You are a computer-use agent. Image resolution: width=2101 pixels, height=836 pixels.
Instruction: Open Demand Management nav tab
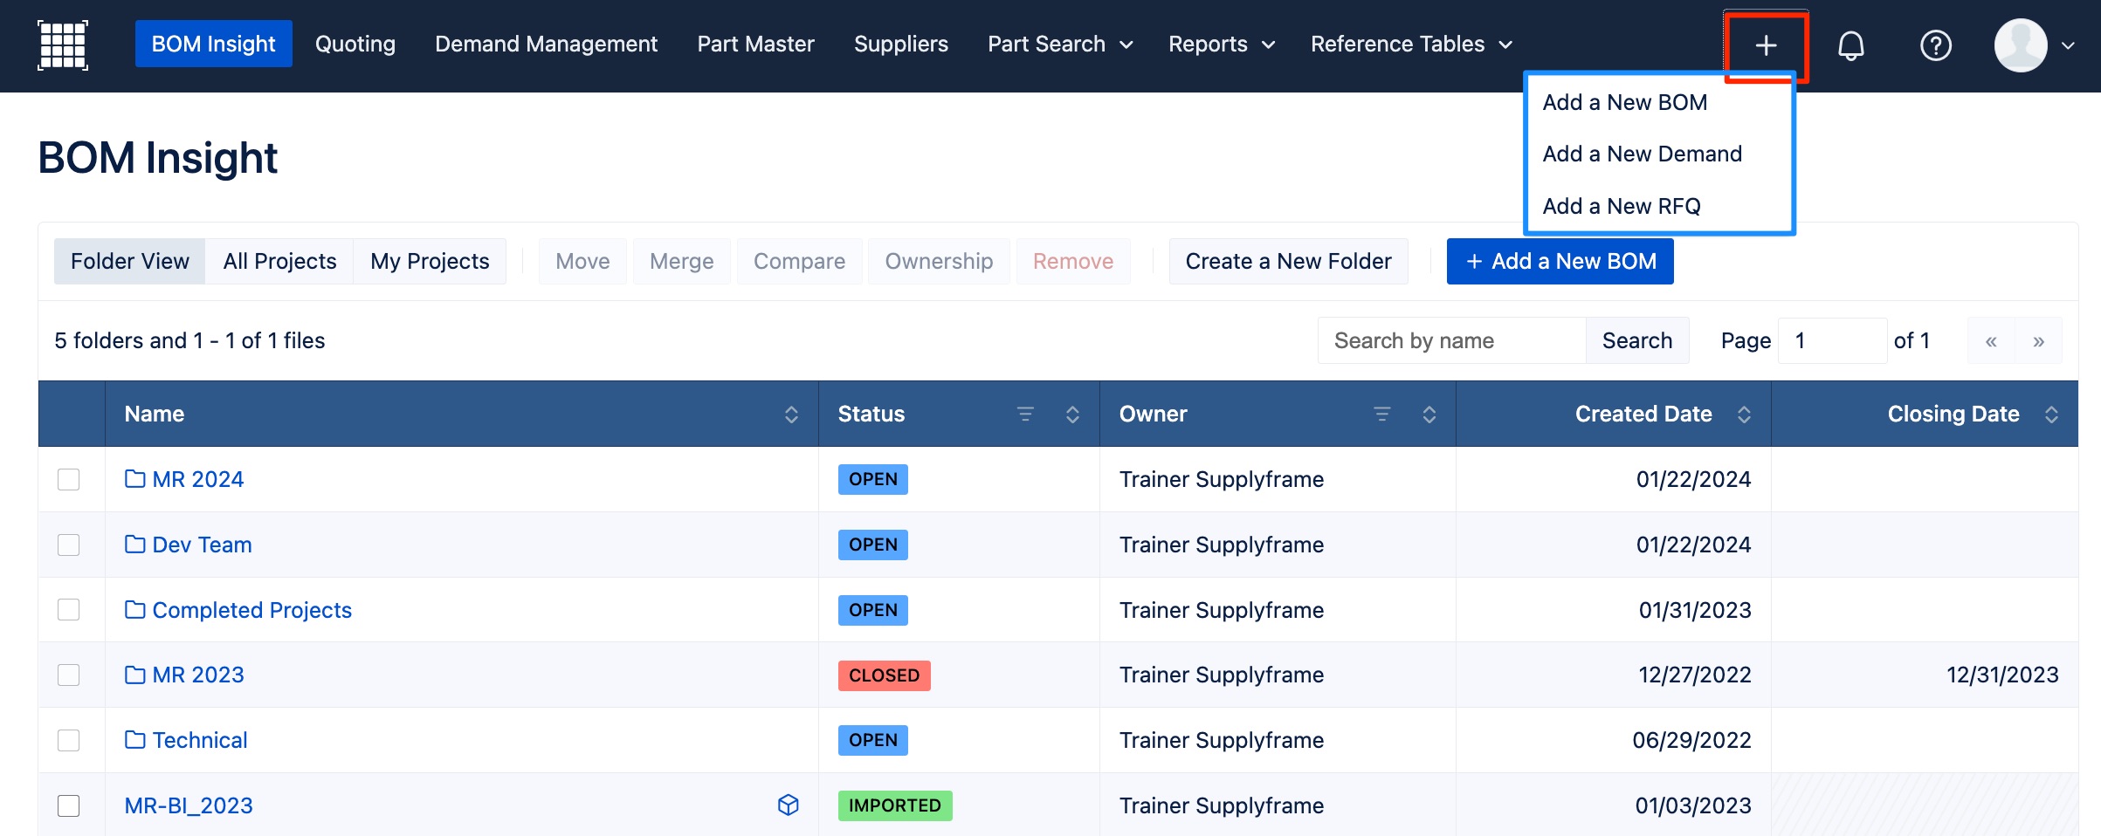(x=546, y=44)
